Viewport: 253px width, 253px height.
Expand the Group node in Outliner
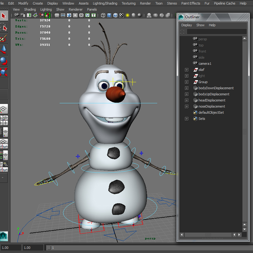point(187,82)
